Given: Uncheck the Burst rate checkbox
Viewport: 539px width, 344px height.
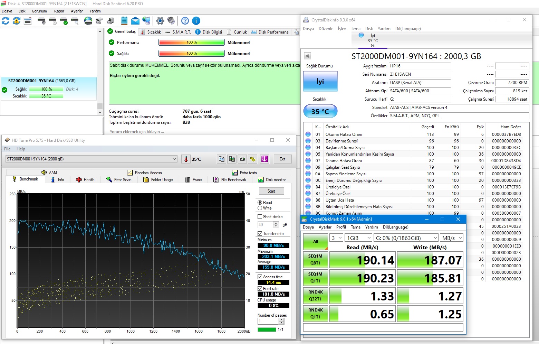Looking at the screenshot, I should tap(260, 289).
